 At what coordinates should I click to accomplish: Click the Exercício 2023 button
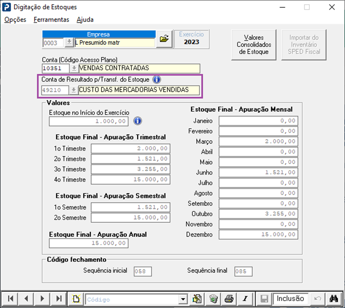pos(191,39)
